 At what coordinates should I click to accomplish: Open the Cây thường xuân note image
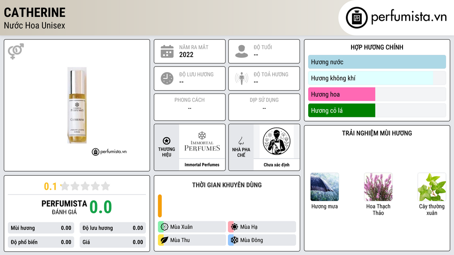pyautogui.click(x=432, y=187)
